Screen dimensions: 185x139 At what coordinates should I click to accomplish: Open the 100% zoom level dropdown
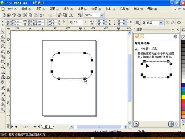pos(102,15)
